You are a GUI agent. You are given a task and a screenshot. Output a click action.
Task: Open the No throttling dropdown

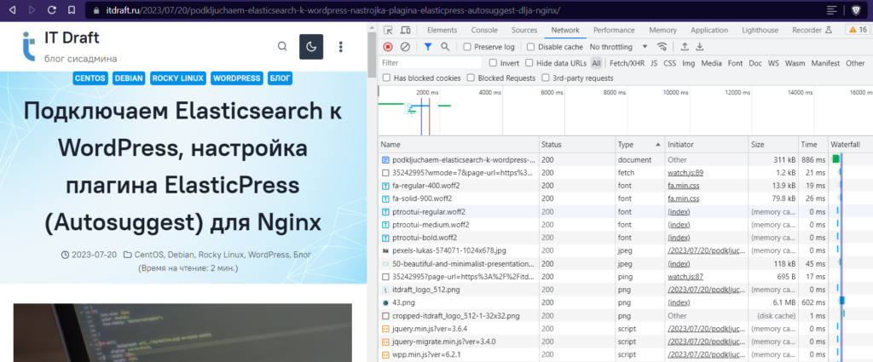(x=619, y=47)
